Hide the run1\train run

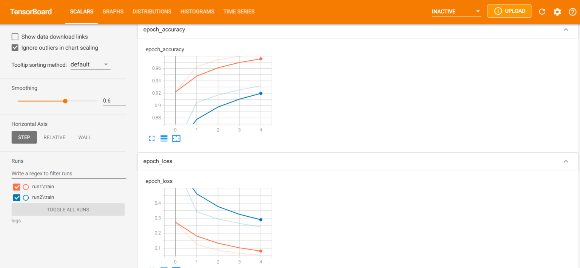click(16, 187)
